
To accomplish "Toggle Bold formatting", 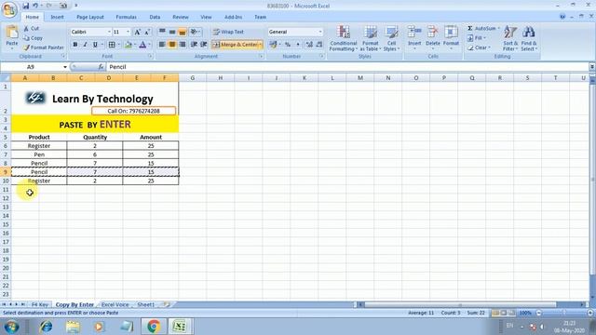I will [75, 45].
